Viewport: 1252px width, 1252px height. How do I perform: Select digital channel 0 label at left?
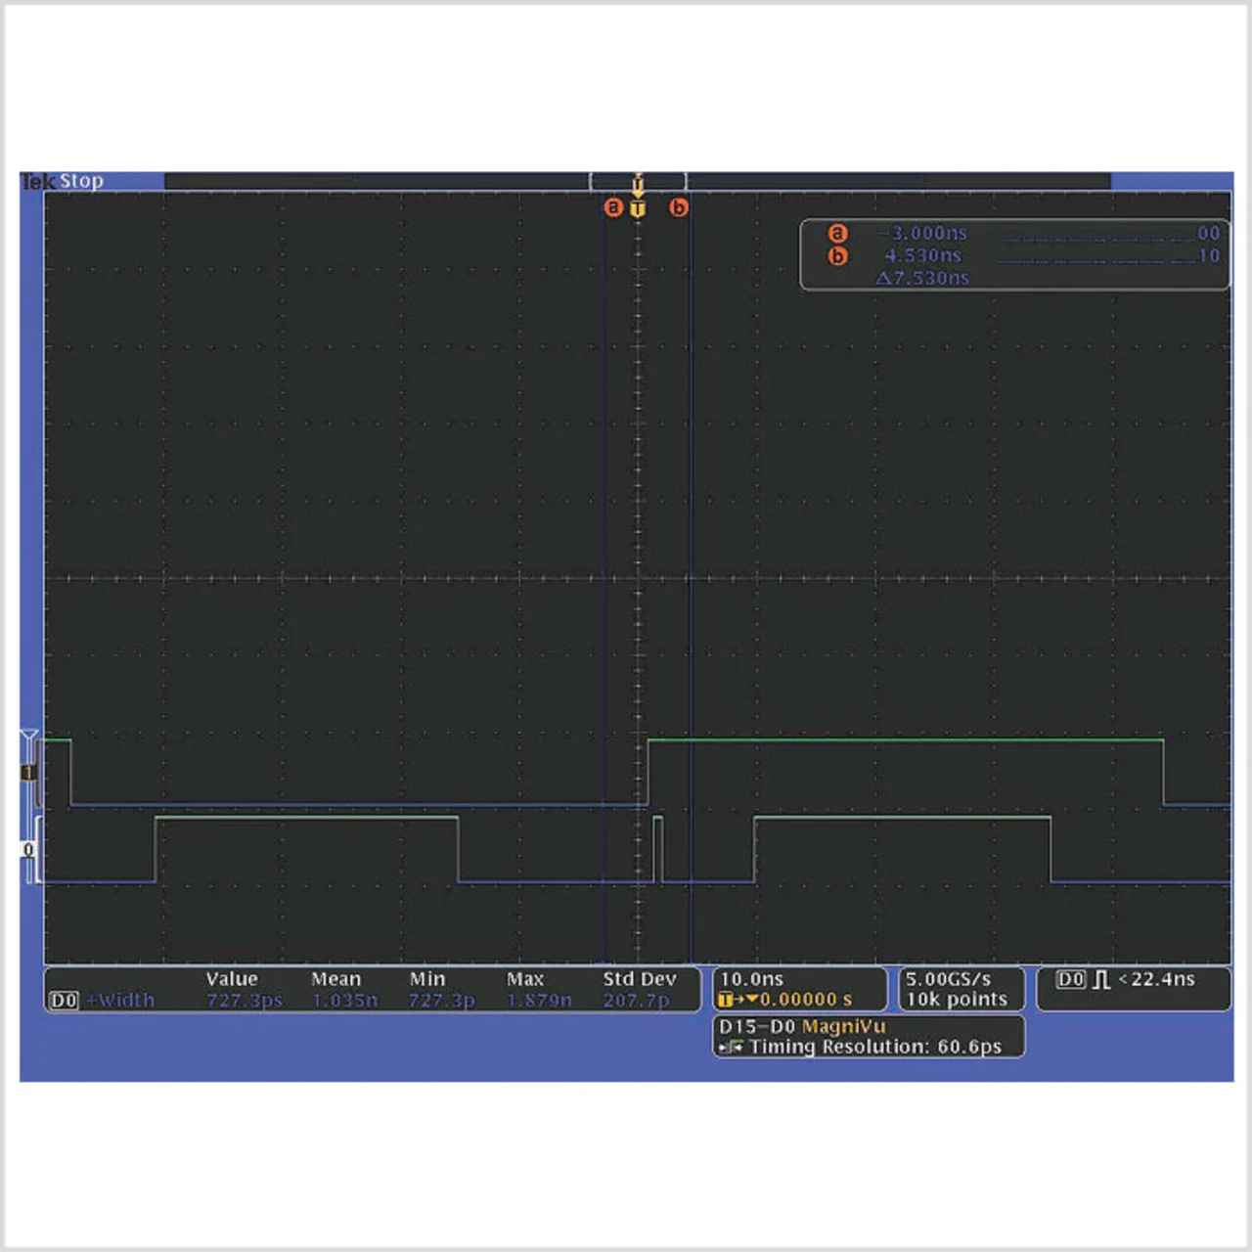click(x=28, y=849)
